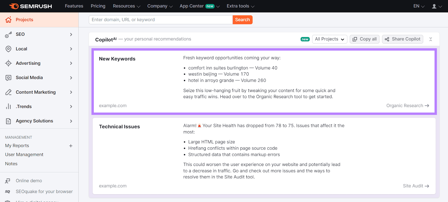Open the Extra tools menu
This screenshot has height=202, width=448.
point(241,6)
